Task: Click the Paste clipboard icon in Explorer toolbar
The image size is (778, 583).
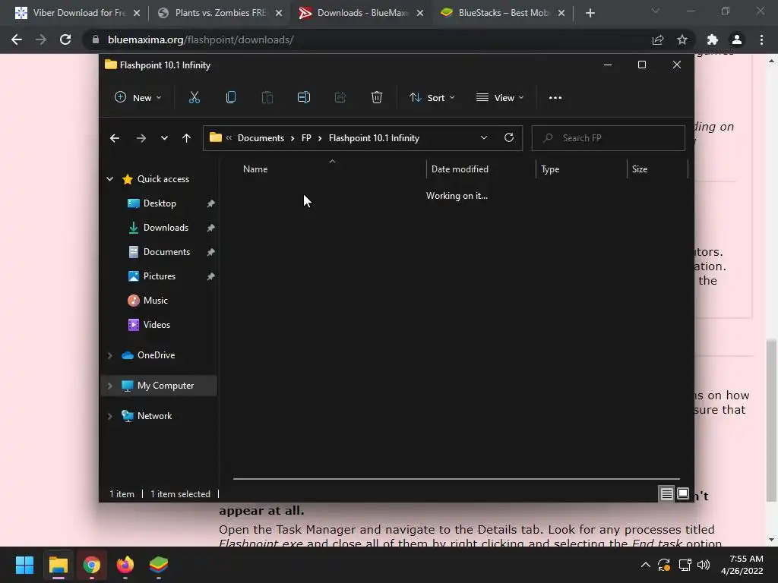Action: 267,98
